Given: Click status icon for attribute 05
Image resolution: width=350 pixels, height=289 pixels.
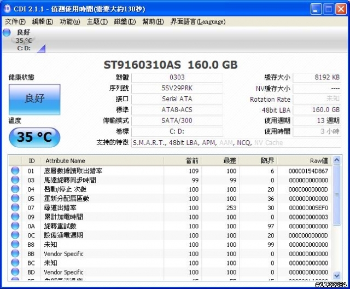Looking at the screenshot, I should pos(15,198).
